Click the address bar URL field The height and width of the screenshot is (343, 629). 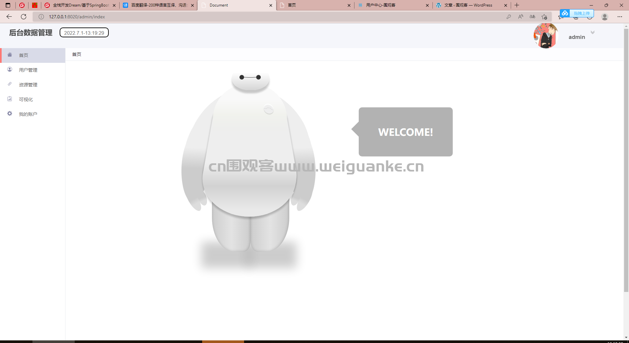(x=262, y=17)
